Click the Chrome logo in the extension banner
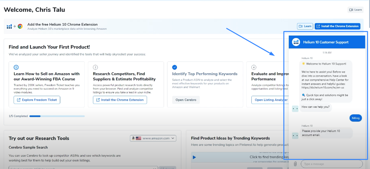The image size is (370, 169). tap(20, 26)
